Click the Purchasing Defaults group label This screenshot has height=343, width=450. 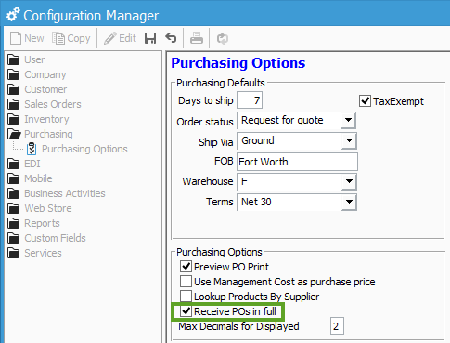coord(221,83)
